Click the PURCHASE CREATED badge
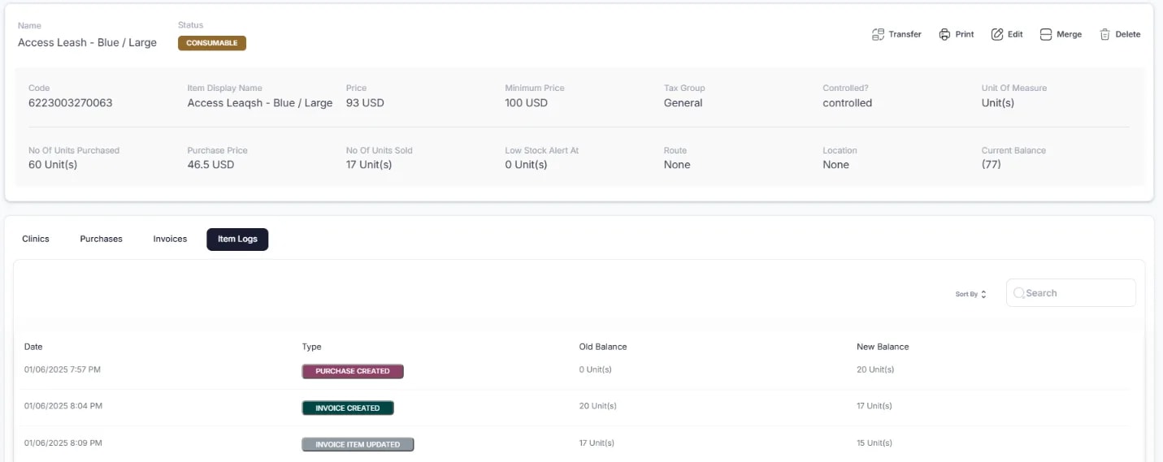 (x=353, y=371)
